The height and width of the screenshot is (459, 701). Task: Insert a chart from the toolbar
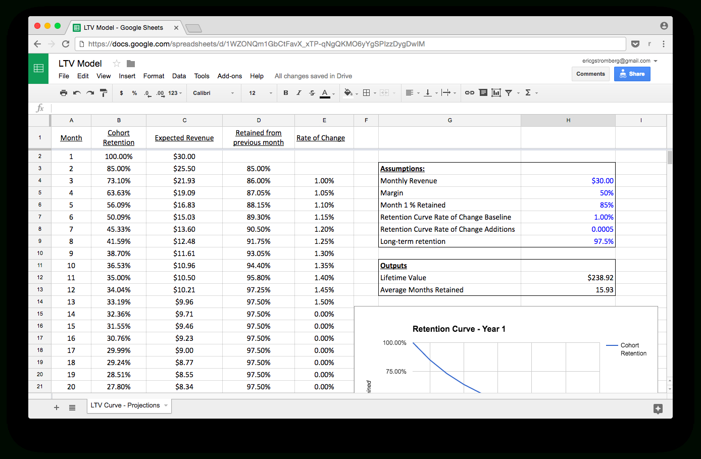tap(496, 92)
